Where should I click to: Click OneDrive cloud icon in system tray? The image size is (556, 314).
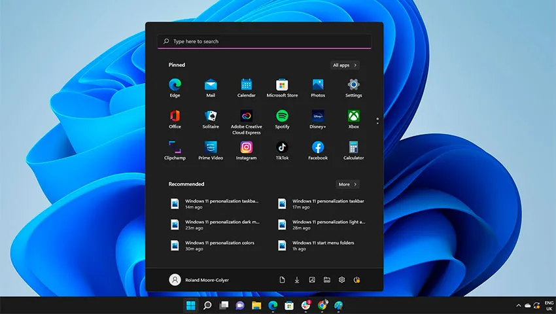tap(528, 305)
